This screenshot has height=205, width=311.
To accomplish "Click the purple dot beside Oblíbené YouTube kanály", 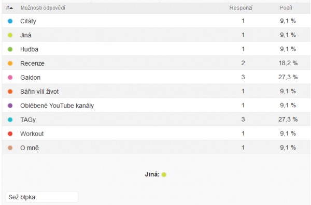I will tap(10, 106).
